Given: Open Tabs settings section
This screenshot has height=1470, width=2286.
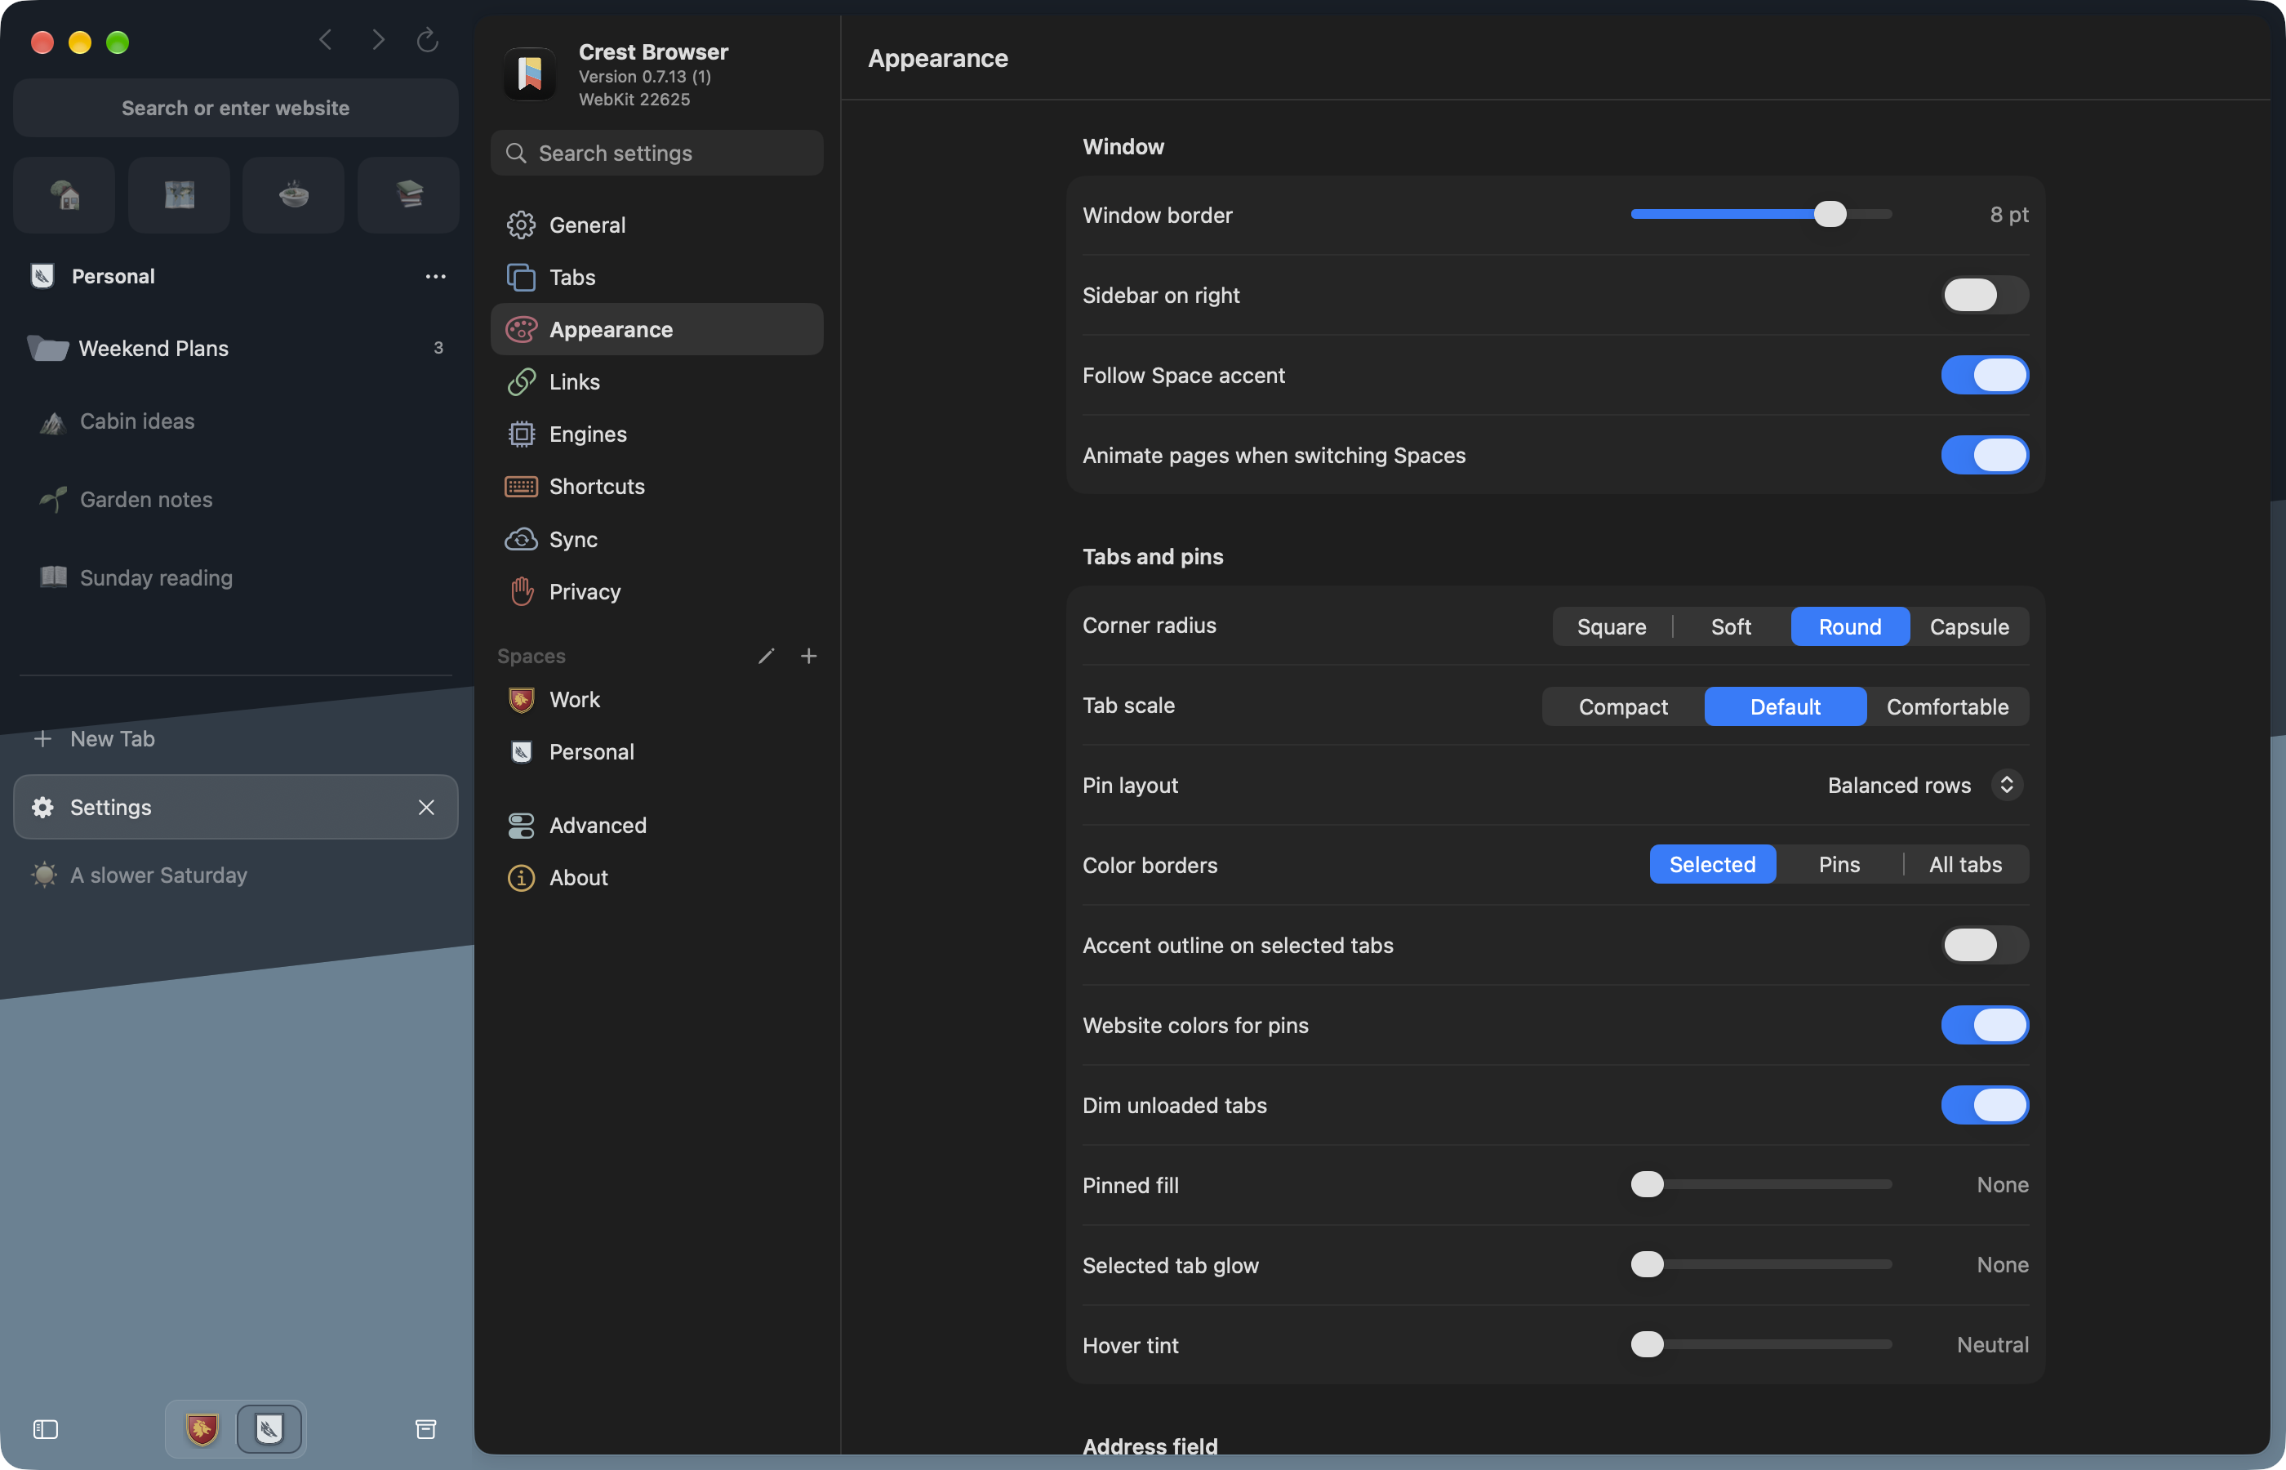Looking at the screenshot, I should pyautogui.click(x=656, y=278).
